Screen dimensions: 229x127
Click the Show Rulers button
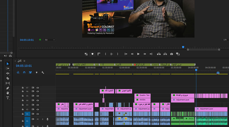[99, 54]
